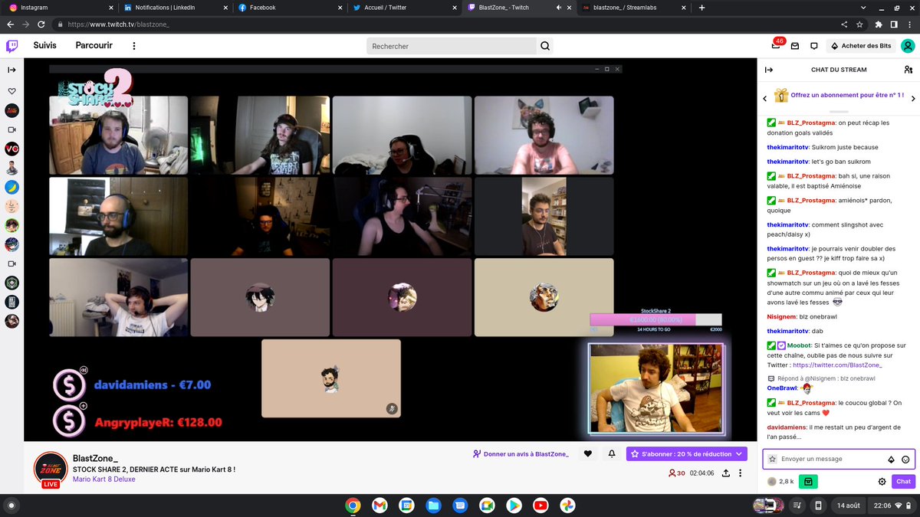Open the Chrome three-dot menu
This screenshot has width=920, height=517.
coord(909,25)
